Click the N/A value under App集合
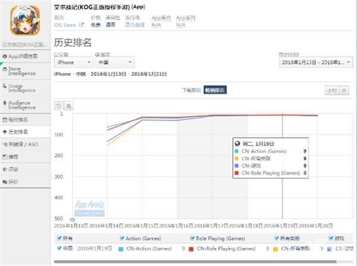Viewport: 357px width, 266px height. tap(156, 25)
